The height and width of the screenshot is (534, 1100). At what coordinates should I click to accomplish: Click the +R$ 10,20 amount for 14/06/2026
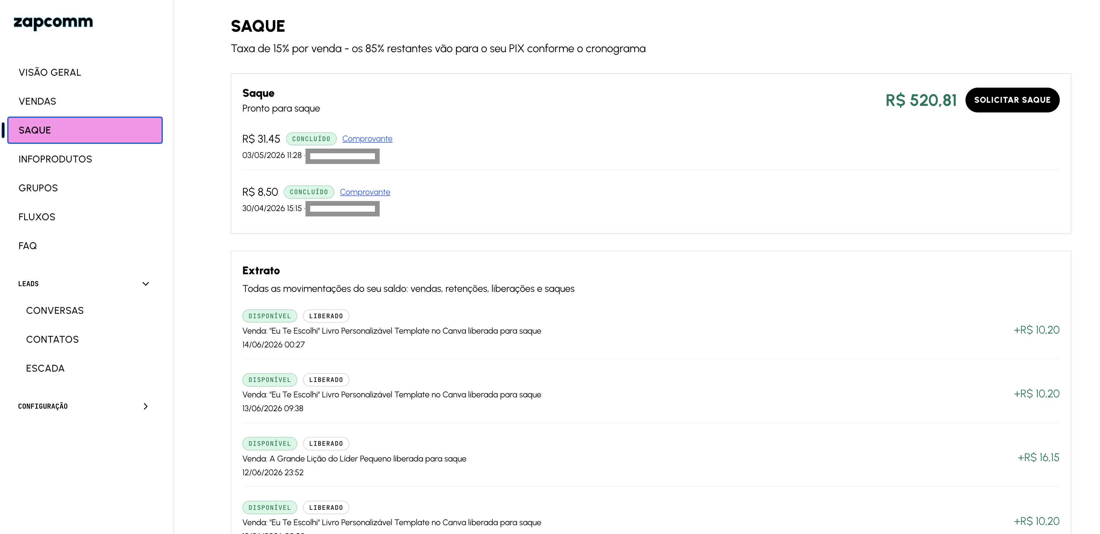[x=1037, y=330]
